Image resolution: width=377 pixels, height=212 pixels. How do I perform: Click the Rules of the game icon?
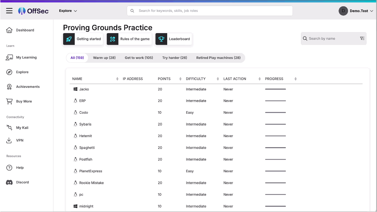point(112,39)
